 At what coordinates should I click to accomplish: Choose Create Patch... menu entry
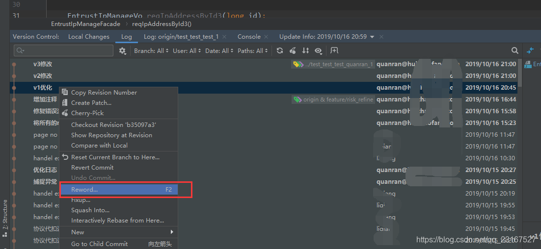point(119,102)
